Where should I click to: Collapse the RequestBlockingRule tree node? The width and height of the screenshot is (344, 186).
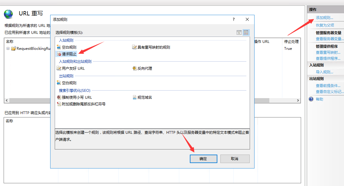8,49
